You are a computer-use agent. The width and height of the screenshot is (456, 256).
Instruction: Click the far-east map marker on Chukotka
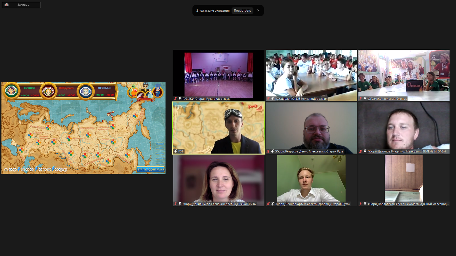[x=135, y=116]
